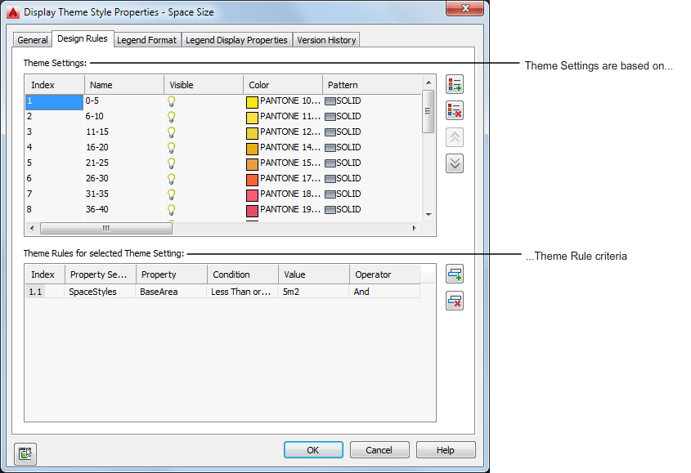Click SOLID pattern icon for 6-10
Image resolution: width=691 pixels, height=473 pixels.
[330, 117]
